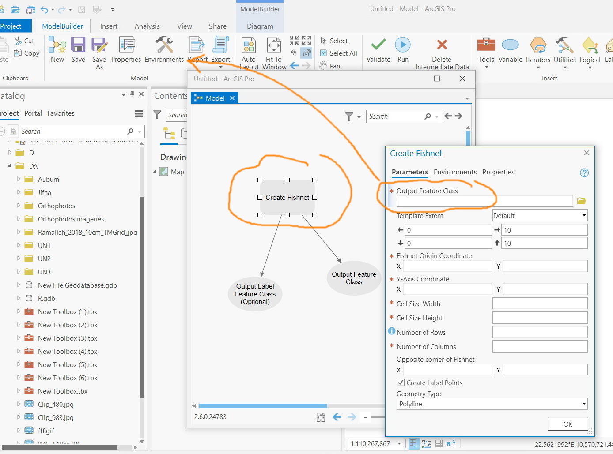Collapse the D:\ drive tree node
613x454 pixels.
(x=9, y=166)
